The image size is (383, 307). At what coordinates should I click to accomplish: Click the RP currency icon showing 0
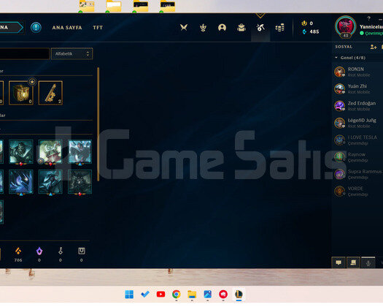pyautogui.click(x=304, y=23)
